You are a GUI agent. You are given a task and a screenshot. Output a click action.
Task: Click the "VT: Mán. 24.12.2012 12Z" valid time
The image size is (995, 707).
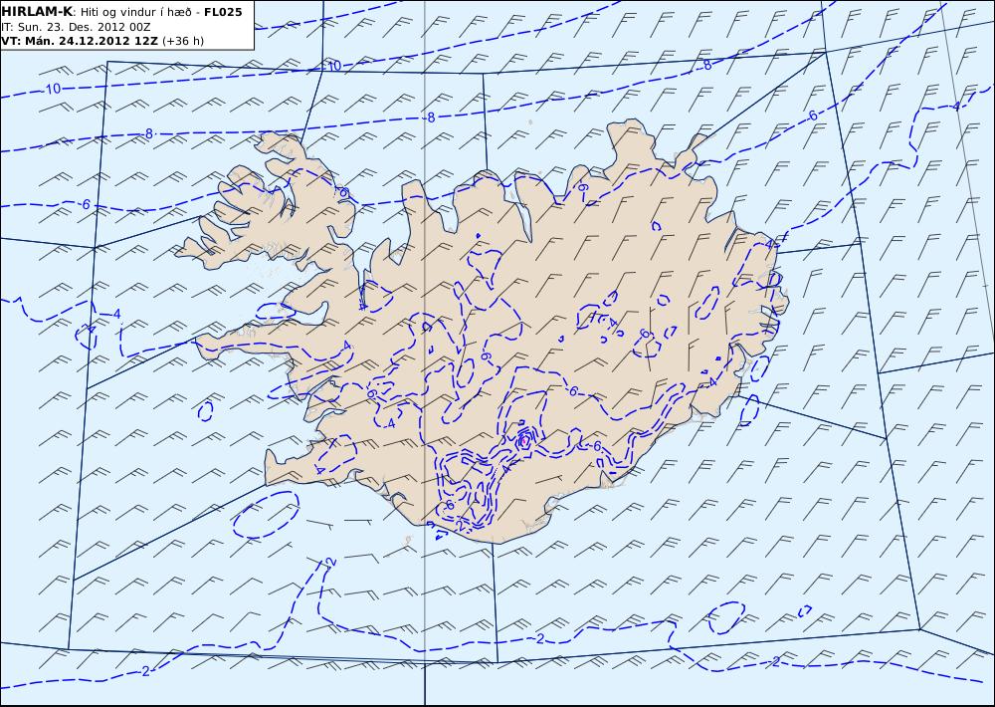80,41
